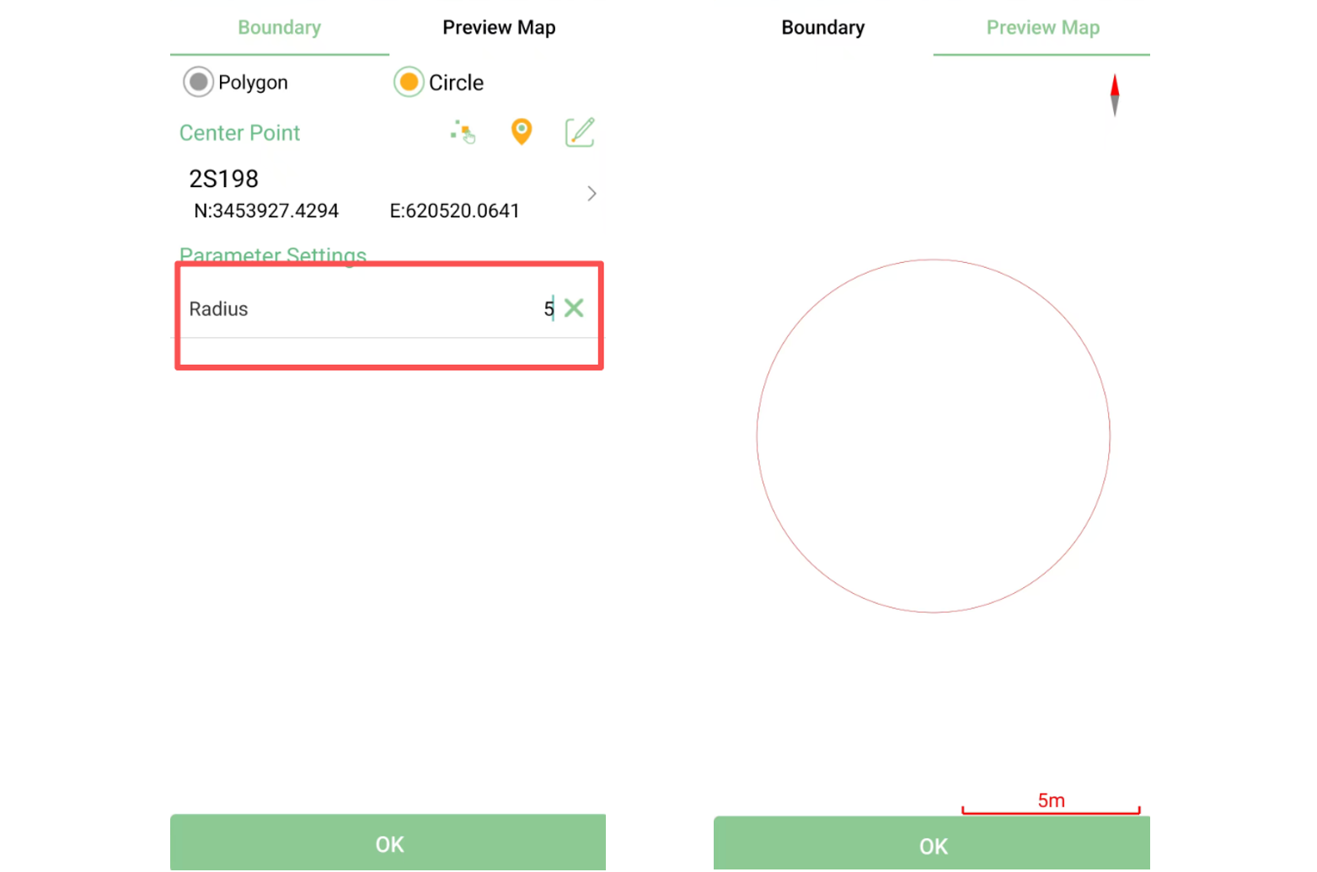Screen dimensions: 1317x872
Task: Tap the 5m scale bar label
Action: point(1051,800)
